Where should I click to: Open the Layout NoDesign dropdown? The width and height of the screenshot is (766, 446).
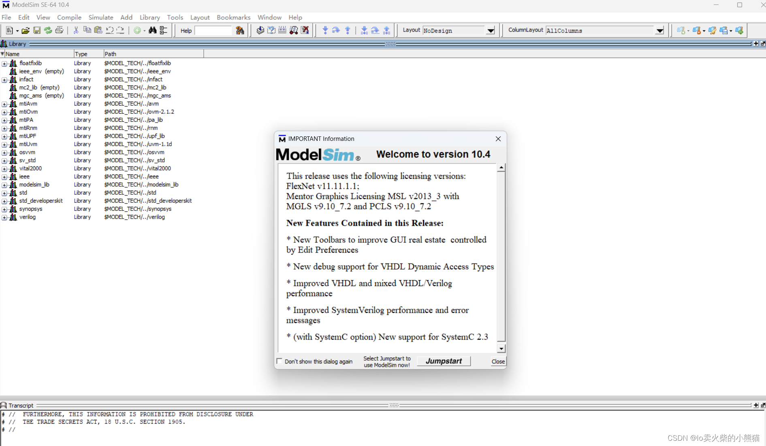point(491,31)
